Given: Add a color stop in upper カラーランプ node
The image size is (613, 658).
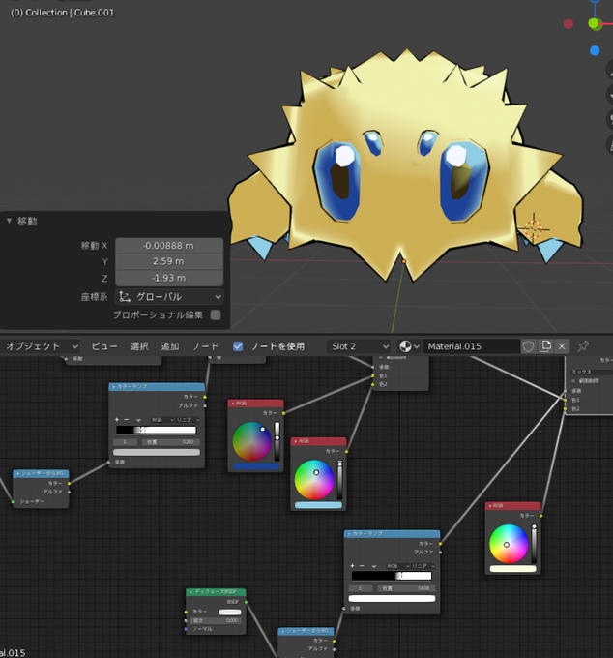Looking at the screenshot, I should click(x=117, y=420).
